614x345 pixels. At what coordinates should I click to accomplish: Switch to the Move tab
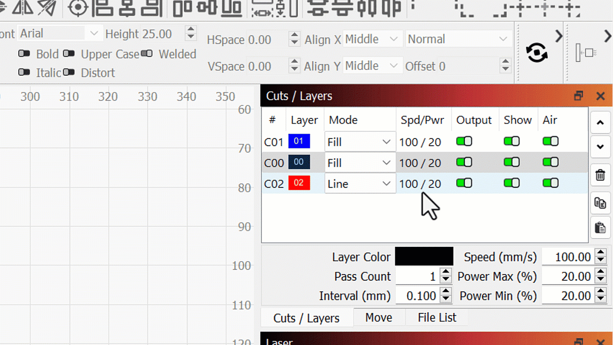[x=378, y=318]
